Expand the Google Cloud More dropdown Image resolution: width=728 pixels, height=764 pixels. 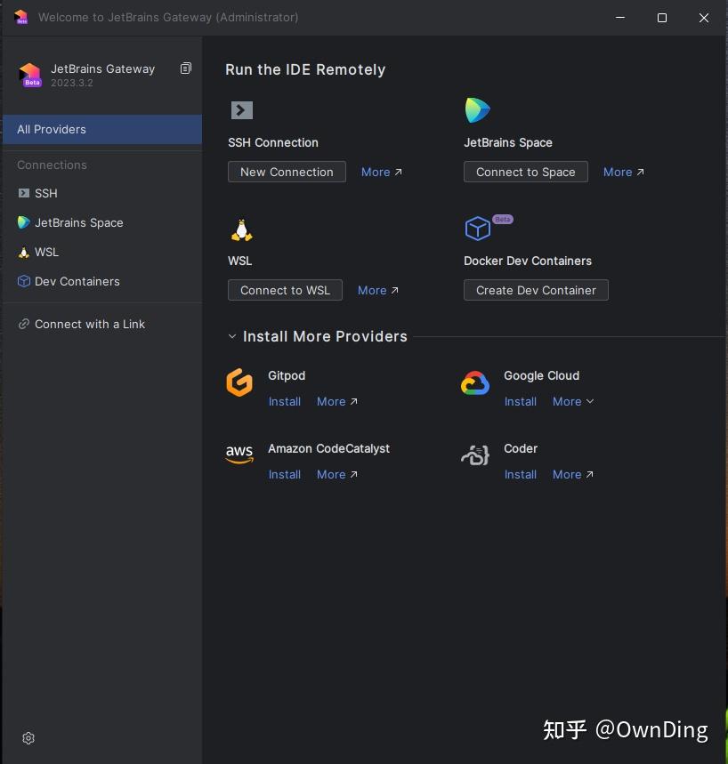tap(573, 401)
